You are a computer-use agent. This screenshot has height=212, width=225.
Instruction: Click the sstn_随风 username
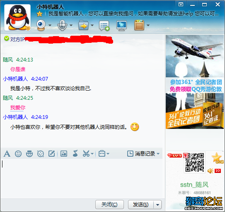click(x=194, y=185)
